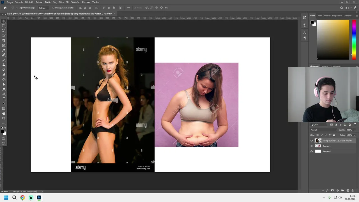Open the Move tool preset picker arrow
359x202 pixels.
(x=17, y=8)
